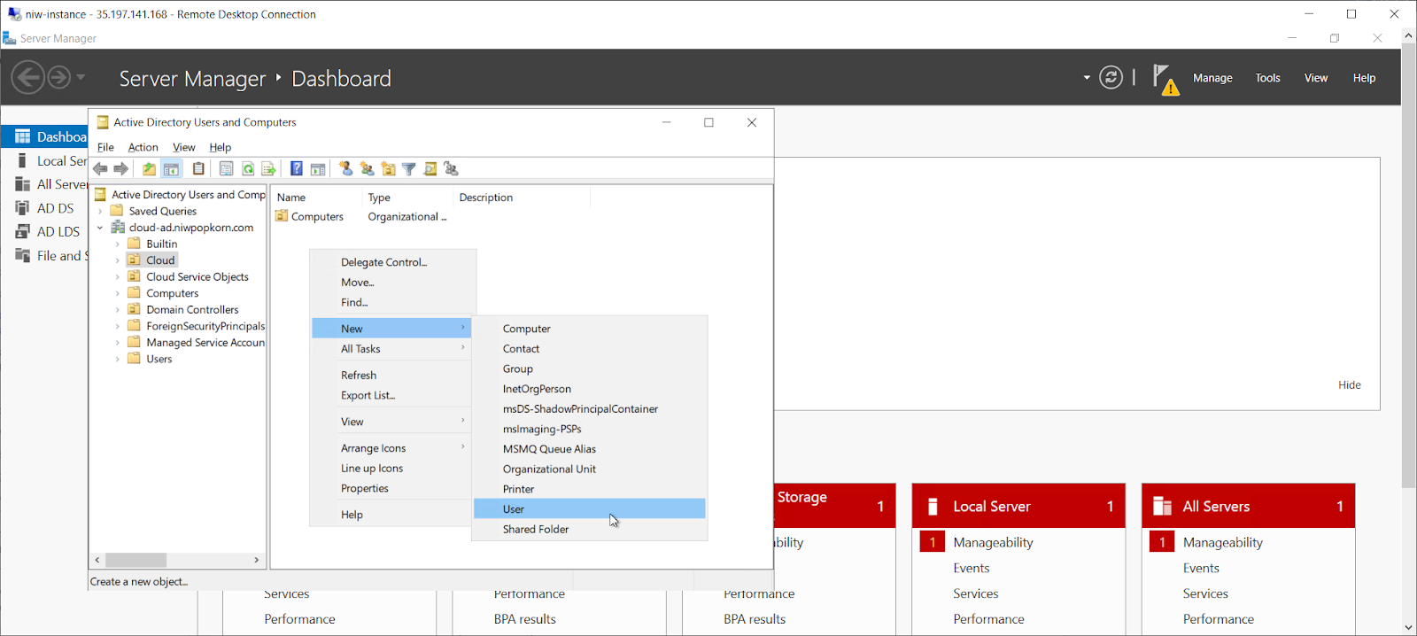Click Server Manager back navigation arrow

click(x=28, y=77)
